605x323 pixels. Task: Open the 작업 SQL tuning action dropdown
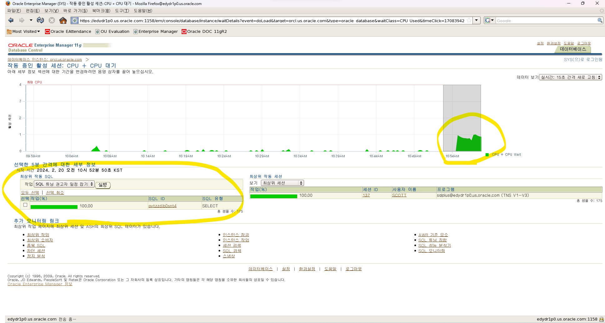64,184
